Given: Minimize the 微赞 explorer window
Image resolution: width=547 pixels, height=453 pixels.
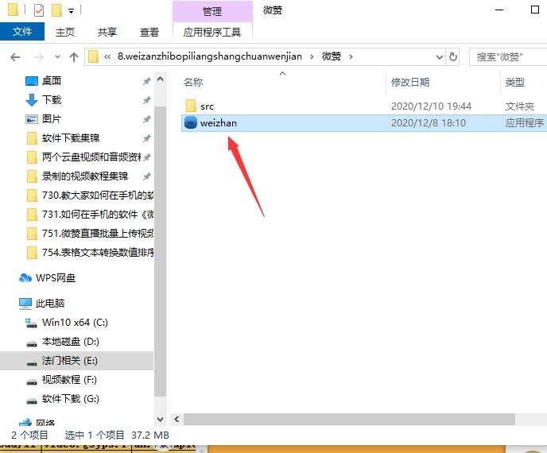Looking at the screenshot, I should point(499,10).
